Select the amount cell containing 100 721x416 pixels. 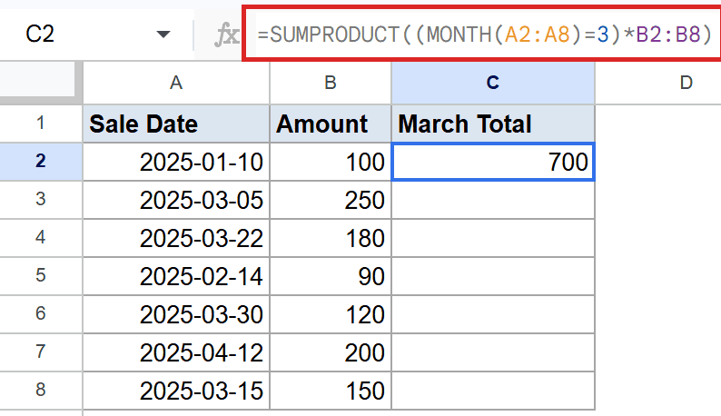coord(331,162)
